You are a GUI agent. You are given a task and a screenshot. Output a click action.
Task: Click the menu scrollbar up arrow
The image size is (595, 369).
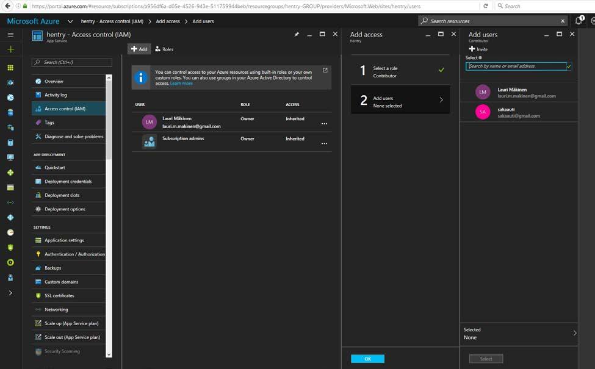click(109, 77)
